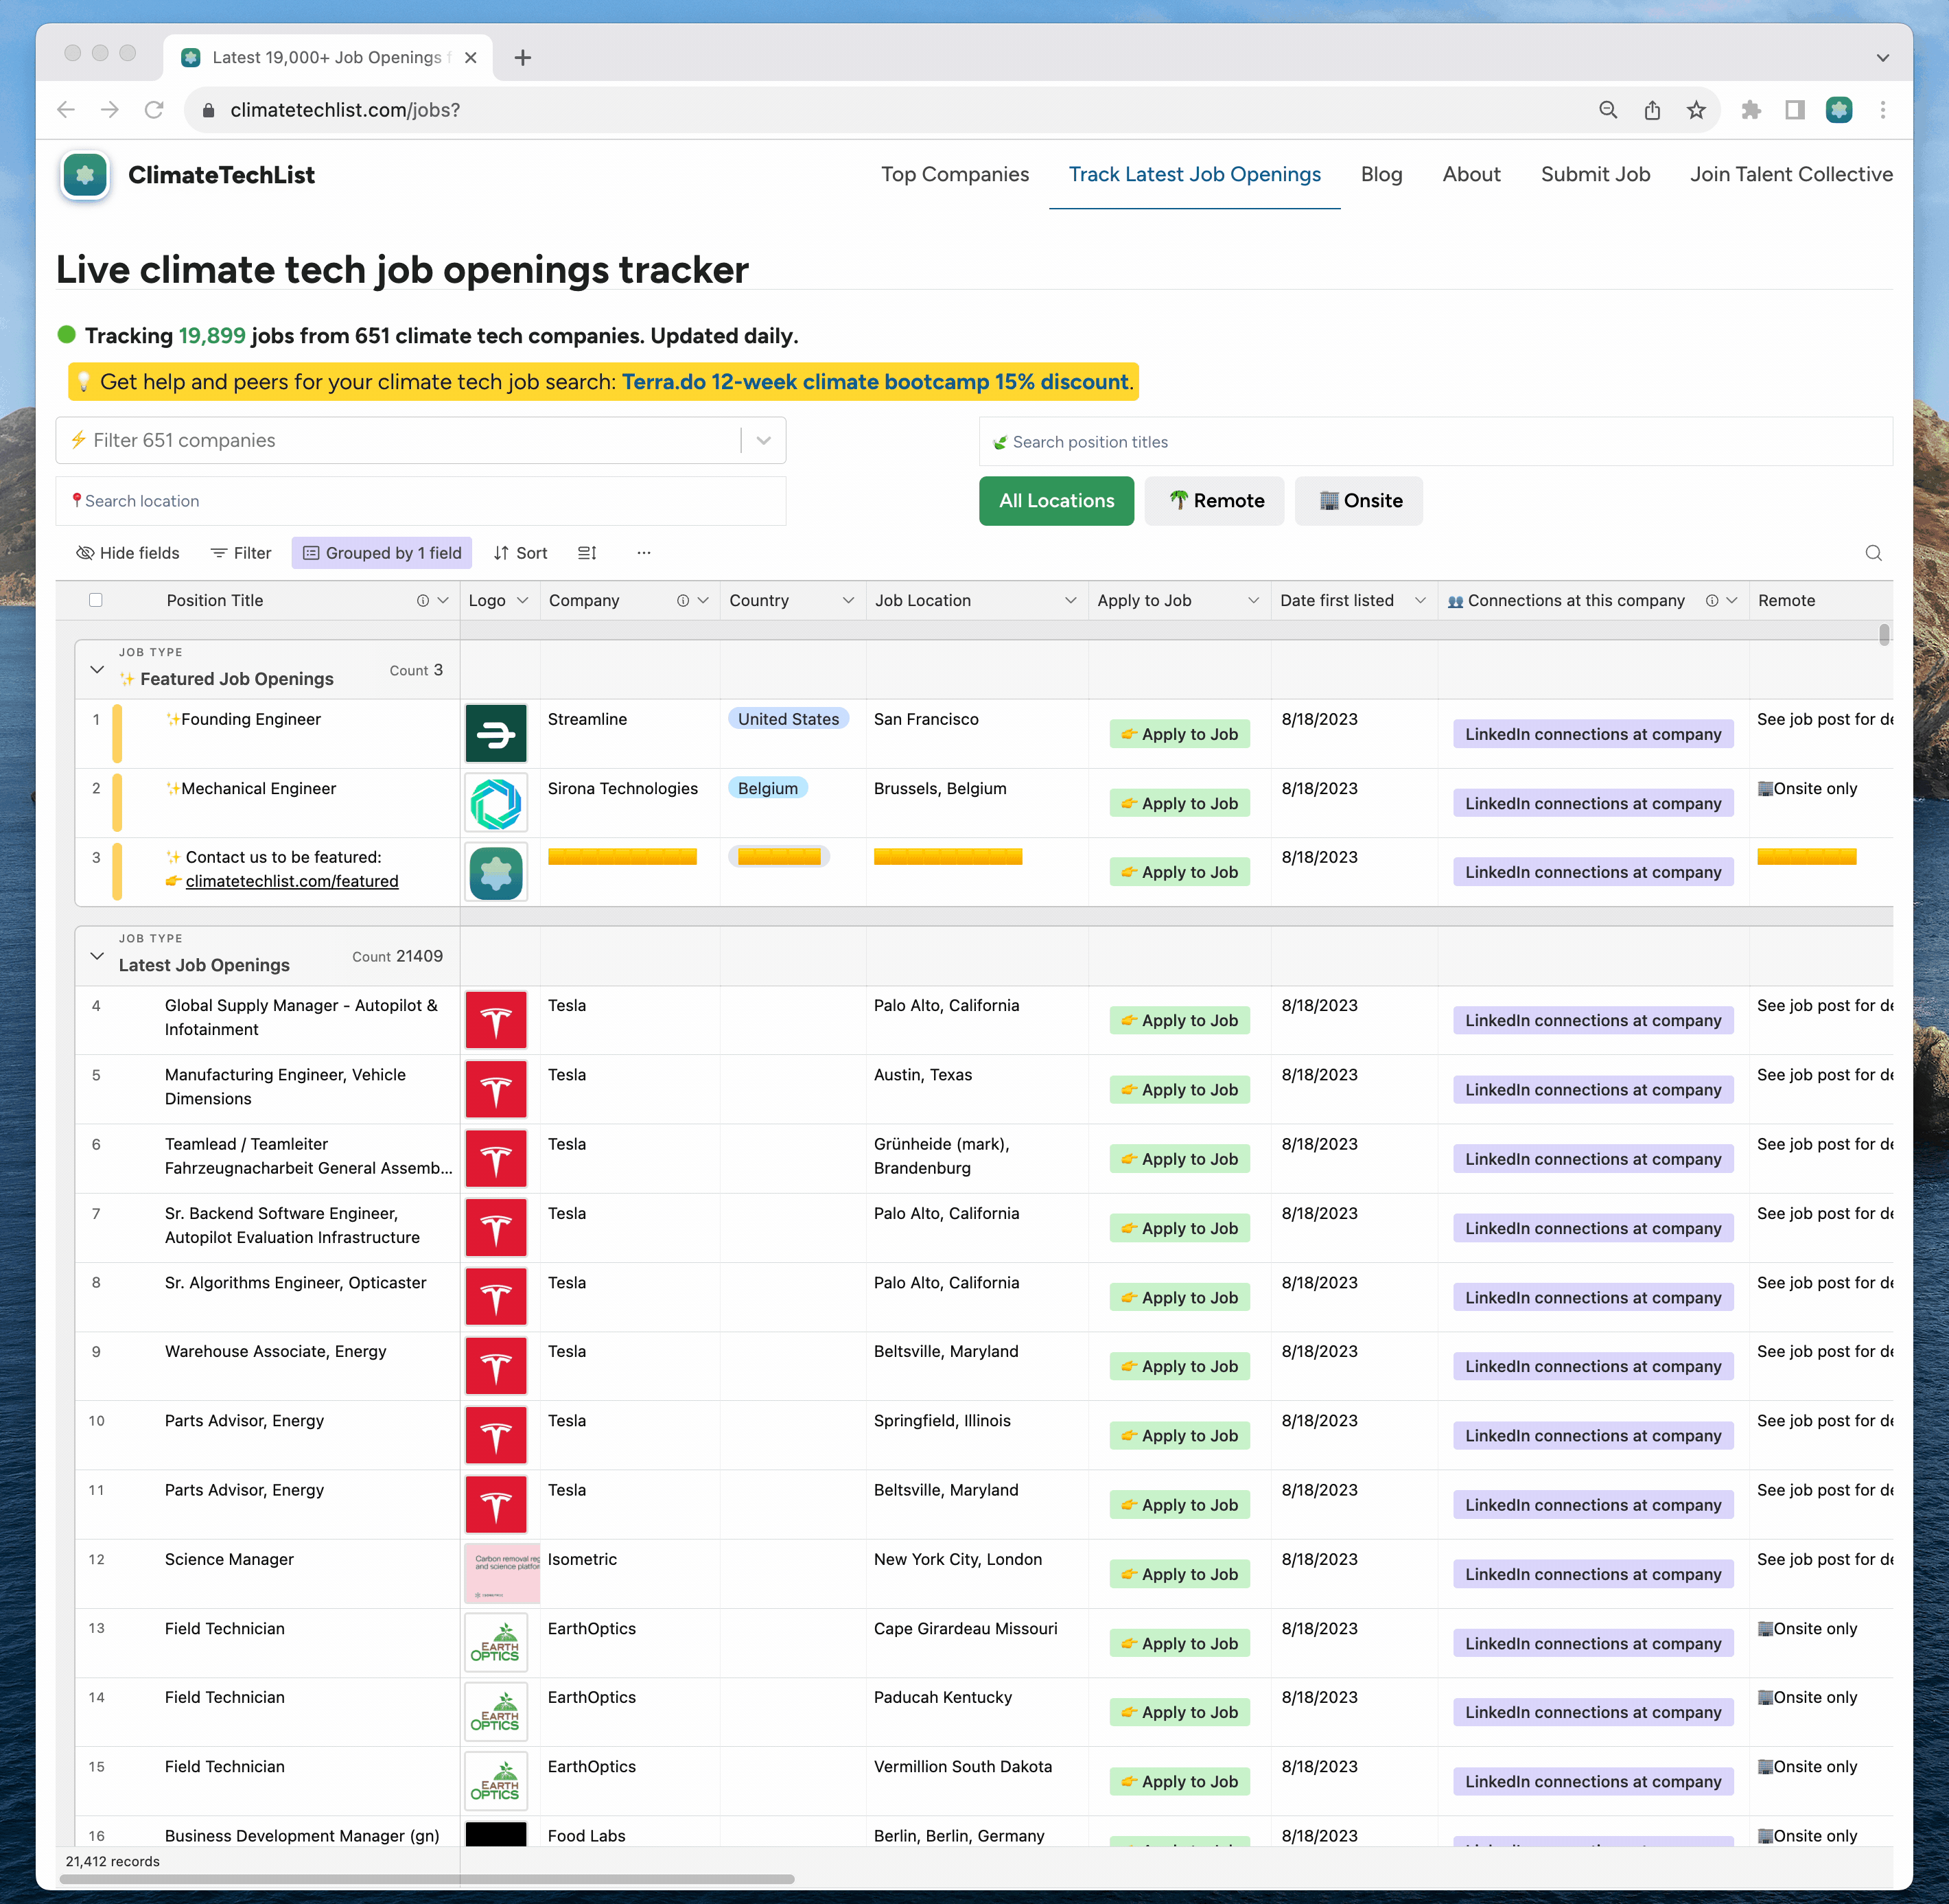Click Apply to Job for Streamline
The width and height of the screenshot is (1949, 1904).
pos(1179,734)
